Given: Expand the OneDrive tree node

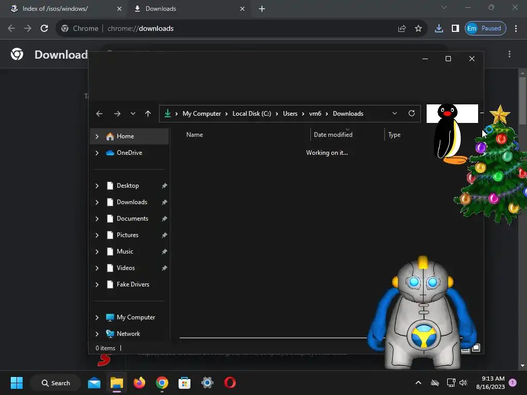Looking at the screenshot, I should click(x=97, y=153).
